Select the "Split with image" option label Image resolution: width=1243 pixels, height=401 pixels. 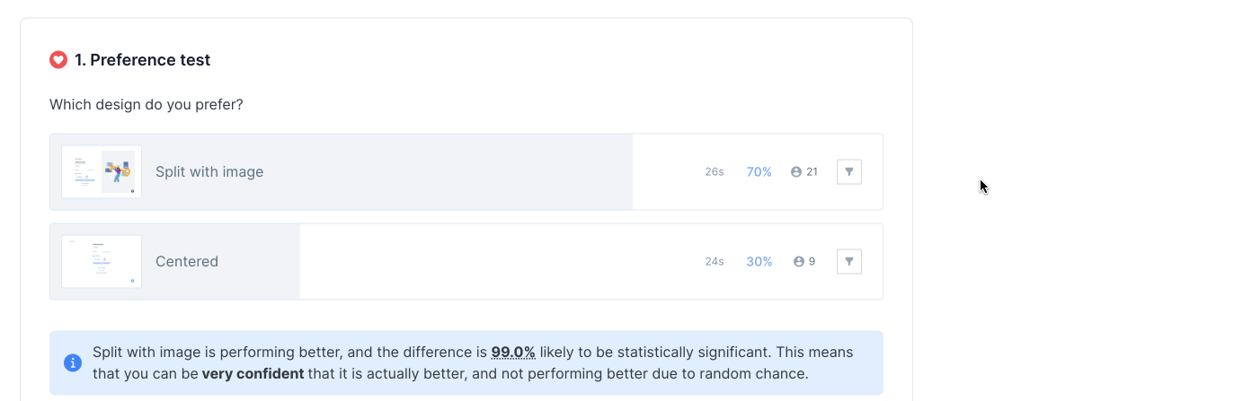[209, 171]
